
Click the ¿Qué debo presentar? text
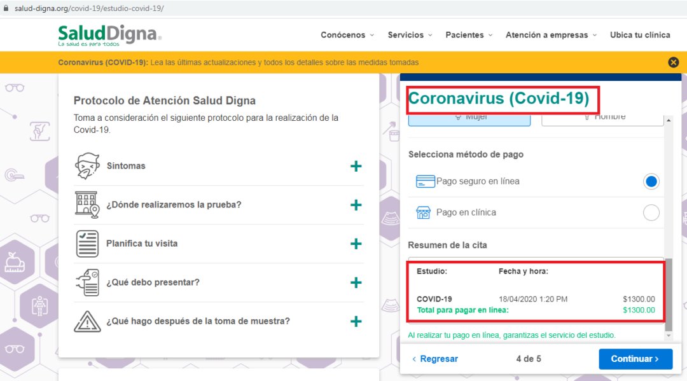153,282
